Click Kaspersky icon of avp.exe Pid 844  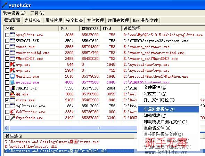(13, 64)
